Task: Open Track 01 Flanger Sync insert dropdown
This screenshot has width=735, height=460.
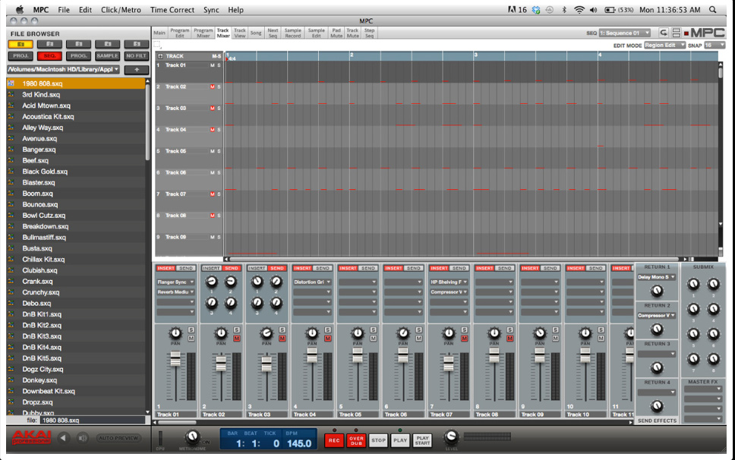Action: point(175,282)
